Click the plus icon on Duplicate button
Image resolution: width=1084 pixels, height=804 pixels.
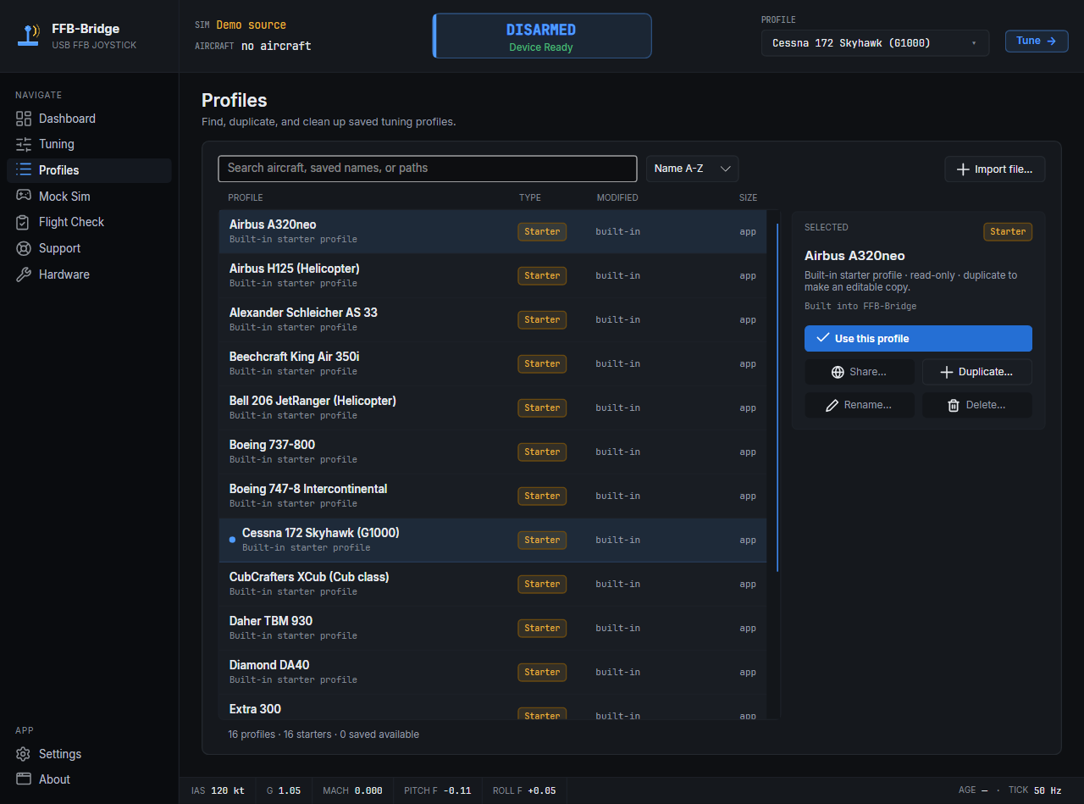tap(947, 372)
